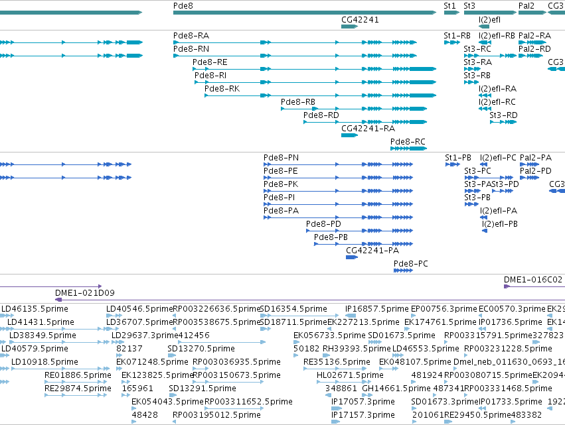This screenshot has height=425, width=565.
Task: Open the l(2)efl-RA transcript label
Action: 498,89
